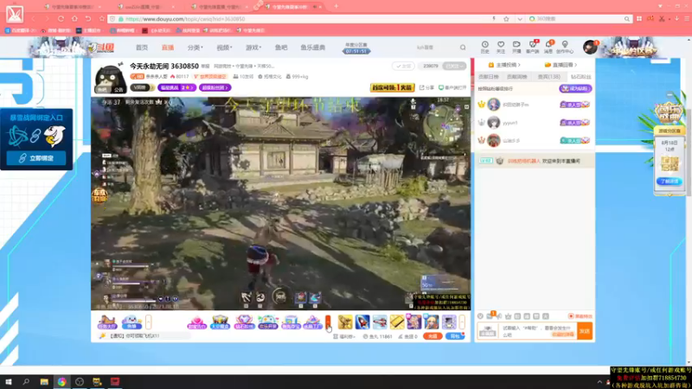The height and width of the screenshot is (389, 692).
Task: Switch to the fans group tab
Action: pyautogui.click(x=580, y=77)
